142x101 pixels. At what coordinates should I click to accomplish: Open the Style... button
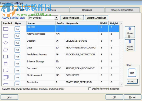point(132,81)
